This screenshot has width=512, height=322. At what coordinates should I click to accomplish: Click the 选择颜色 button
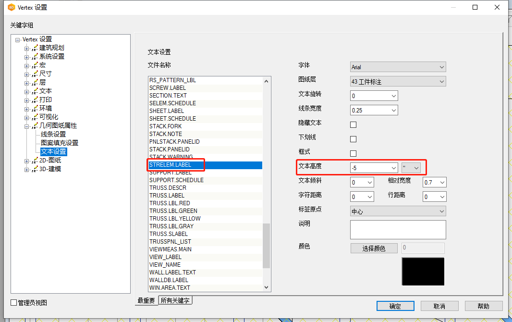point(374,248)
